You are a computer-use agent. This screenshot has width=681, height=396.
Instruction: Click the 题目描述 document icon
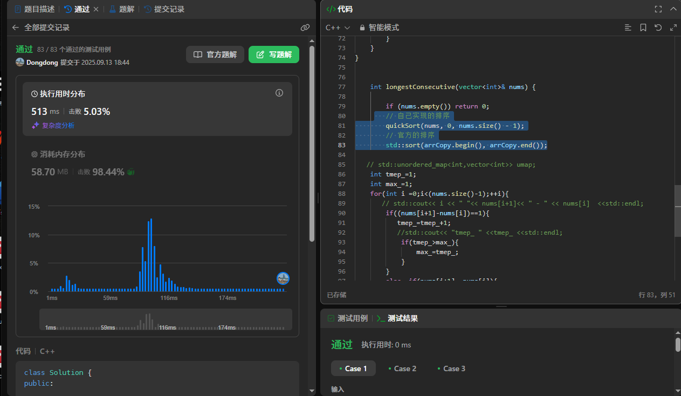18,9
